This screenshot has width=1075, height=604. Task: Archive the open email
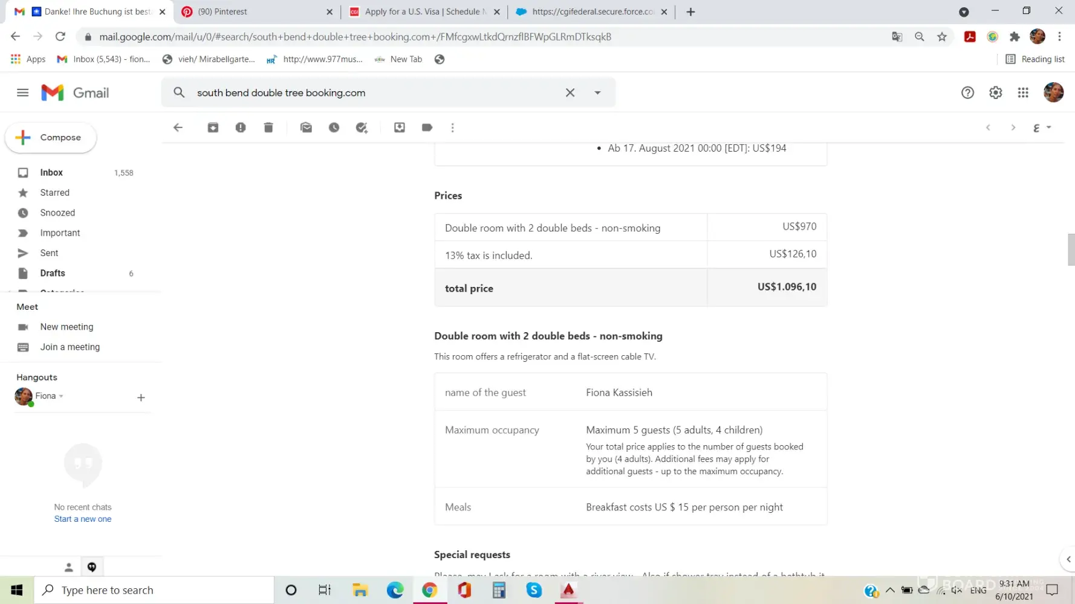pyautogui.click(x=213, y=127)
